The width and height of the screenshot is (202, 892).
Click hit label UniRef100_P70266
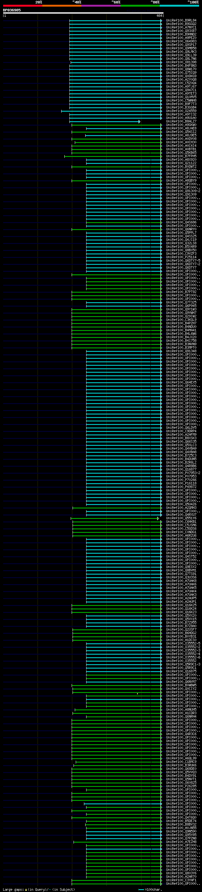click(x=181, y=480)
